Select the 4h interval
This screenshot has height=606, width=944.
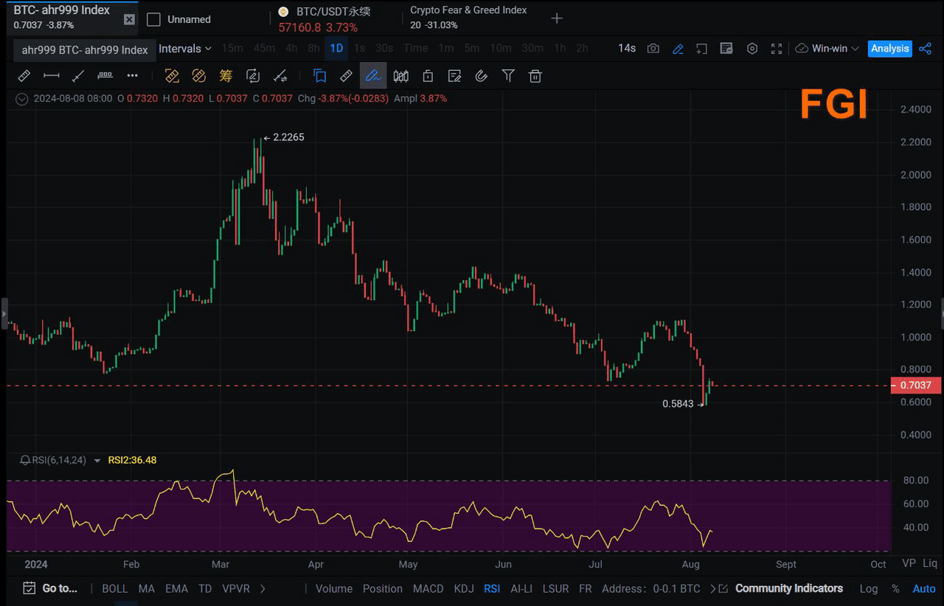coord(291,48)
